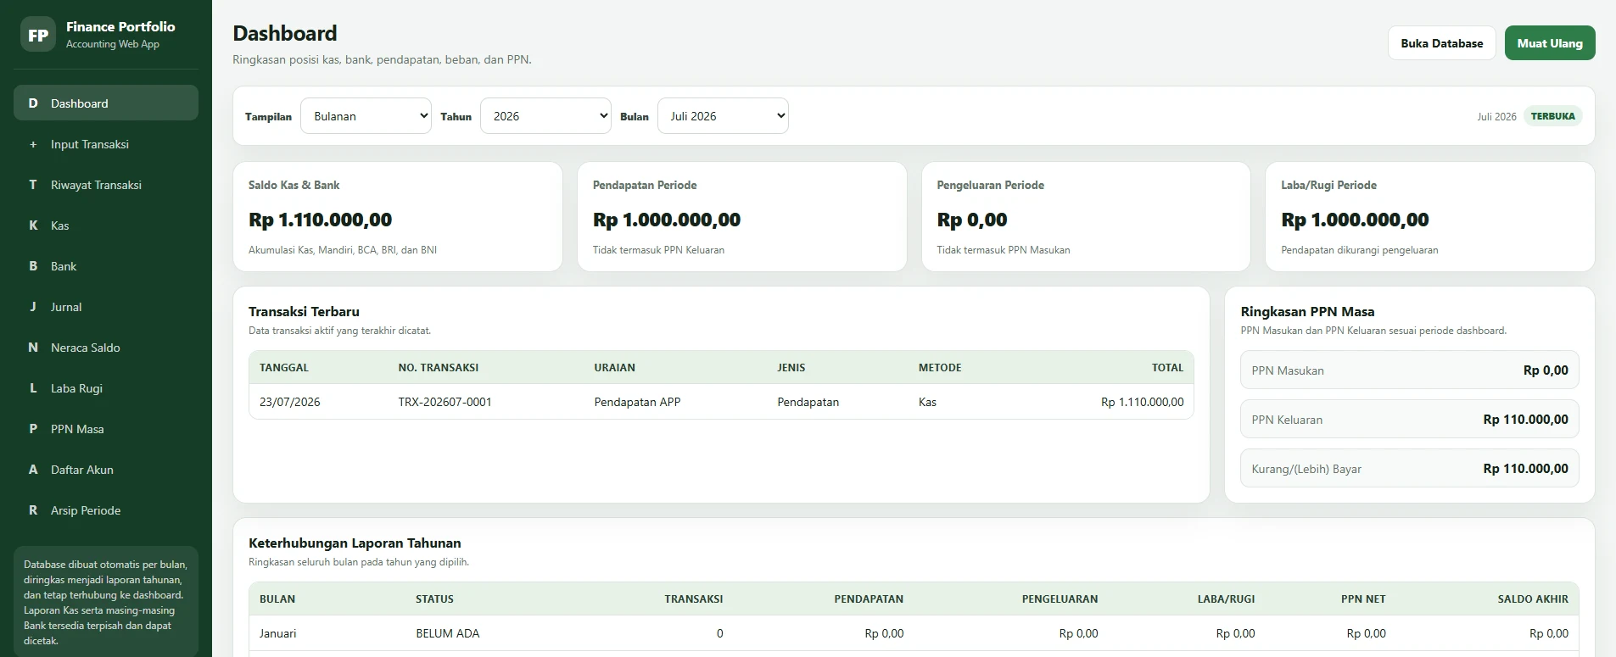Open Arsip Periode section

tap(106, 510)
